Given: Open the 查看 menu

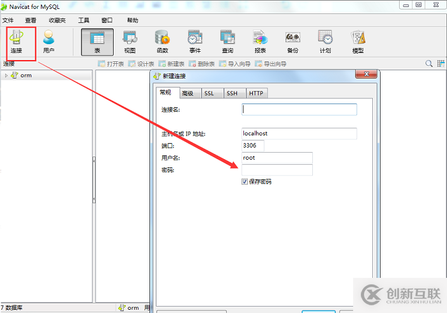Looking at the screenshot, I should pos(31,20).
